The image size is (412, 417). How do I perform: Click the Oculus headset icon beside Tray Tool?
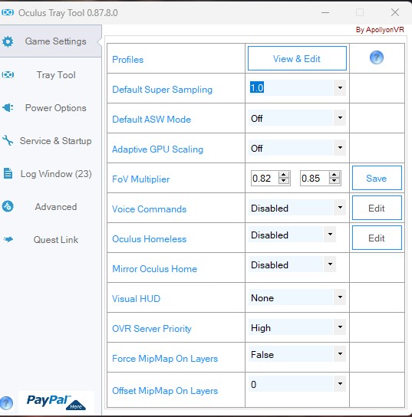pos(8,74)
